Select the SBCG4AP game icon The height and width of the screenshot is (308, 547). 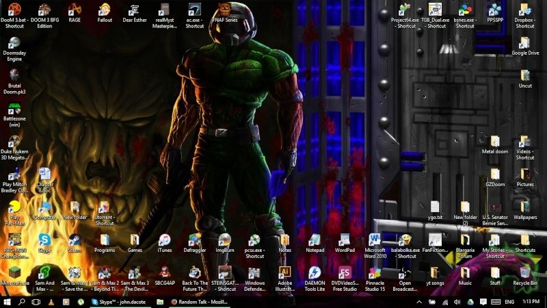[x=164, y=272]
